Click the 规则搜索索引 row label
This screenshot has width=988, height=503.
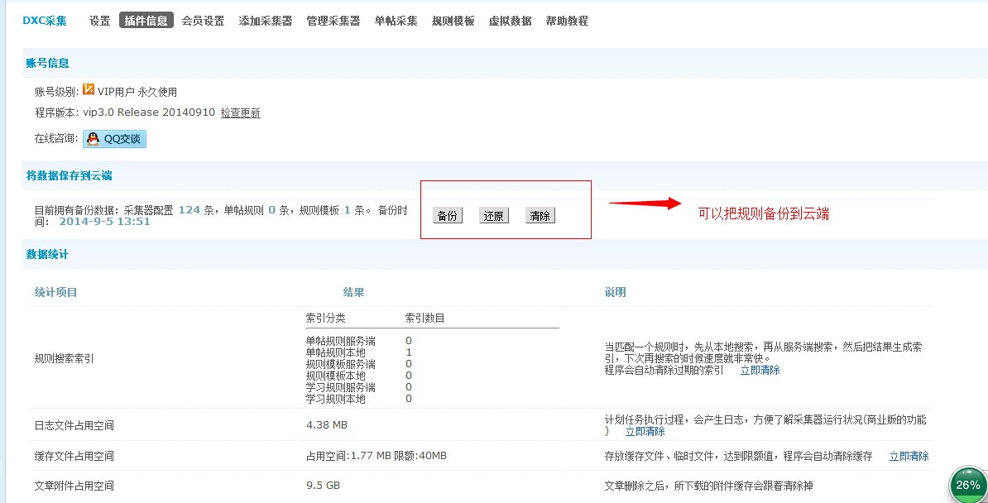tap(65, 359)
